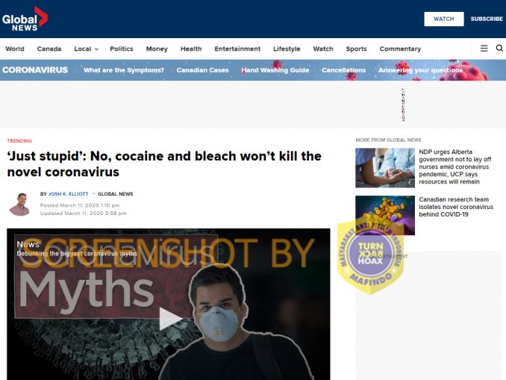Click the author's profile photo
The height and width of the screenshot is (380, 506).
pyautogui.click(x=19, y=204)
